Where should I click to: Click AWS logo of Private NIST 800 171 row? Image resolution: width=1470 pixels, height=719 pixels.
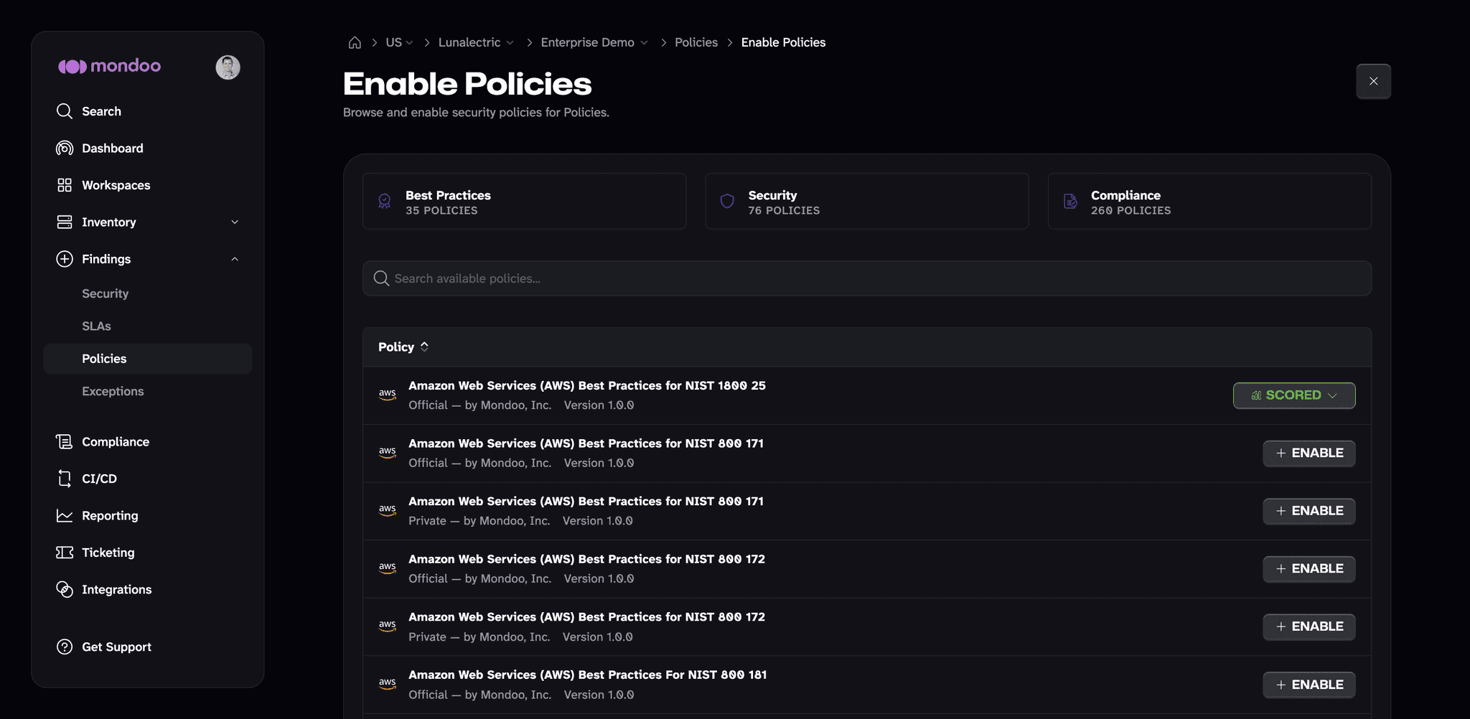point(388,511)
